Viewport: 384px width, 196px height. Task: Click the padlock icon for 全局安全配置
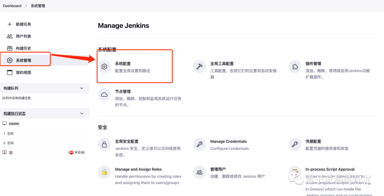(x=104, y=144)
